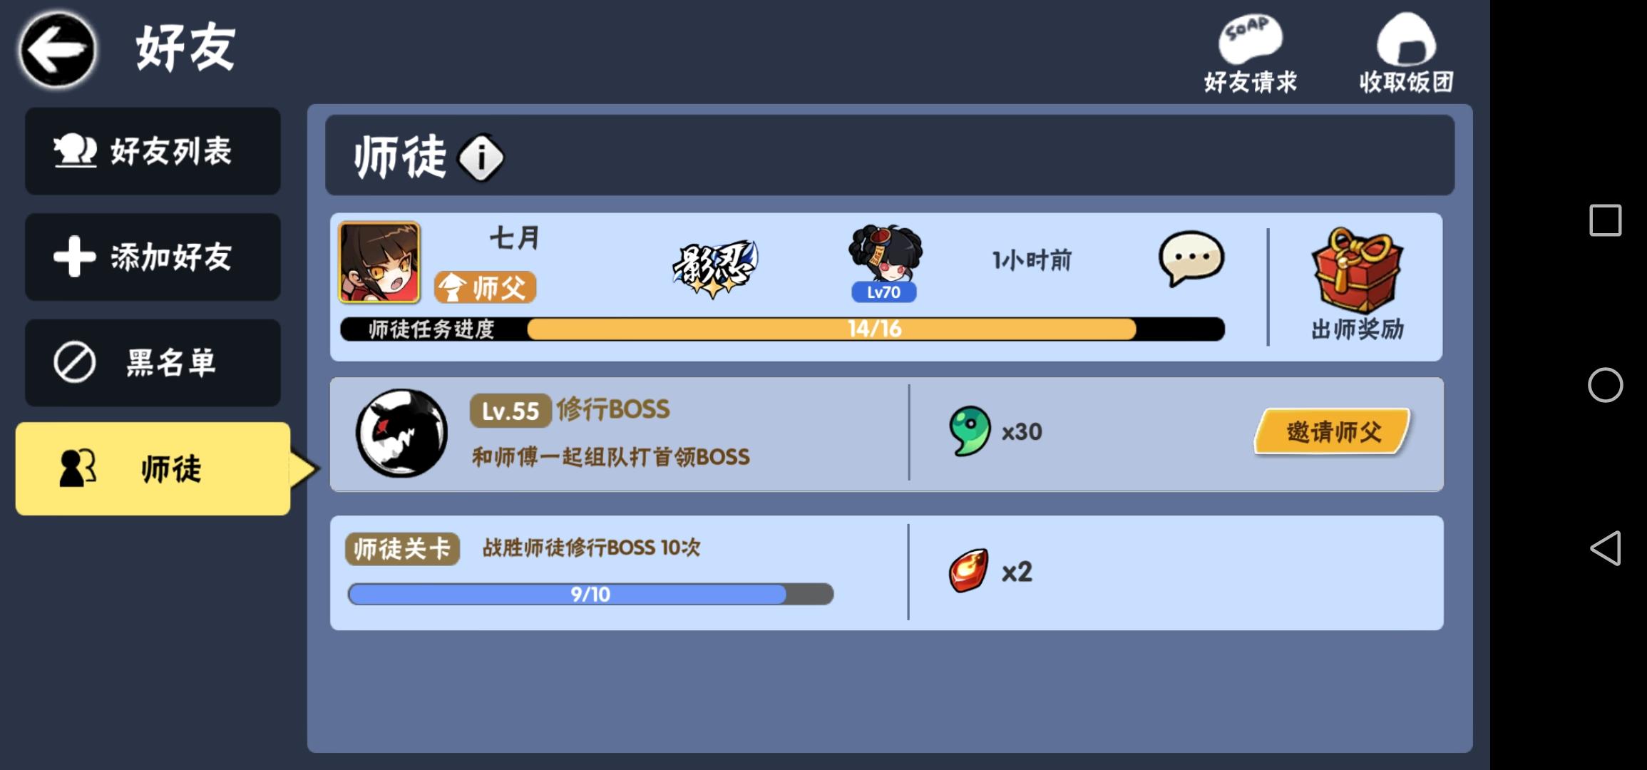Open the 添加好友 tab
The width and height of the screenshot is (1647, 770).
pos(153,257)
